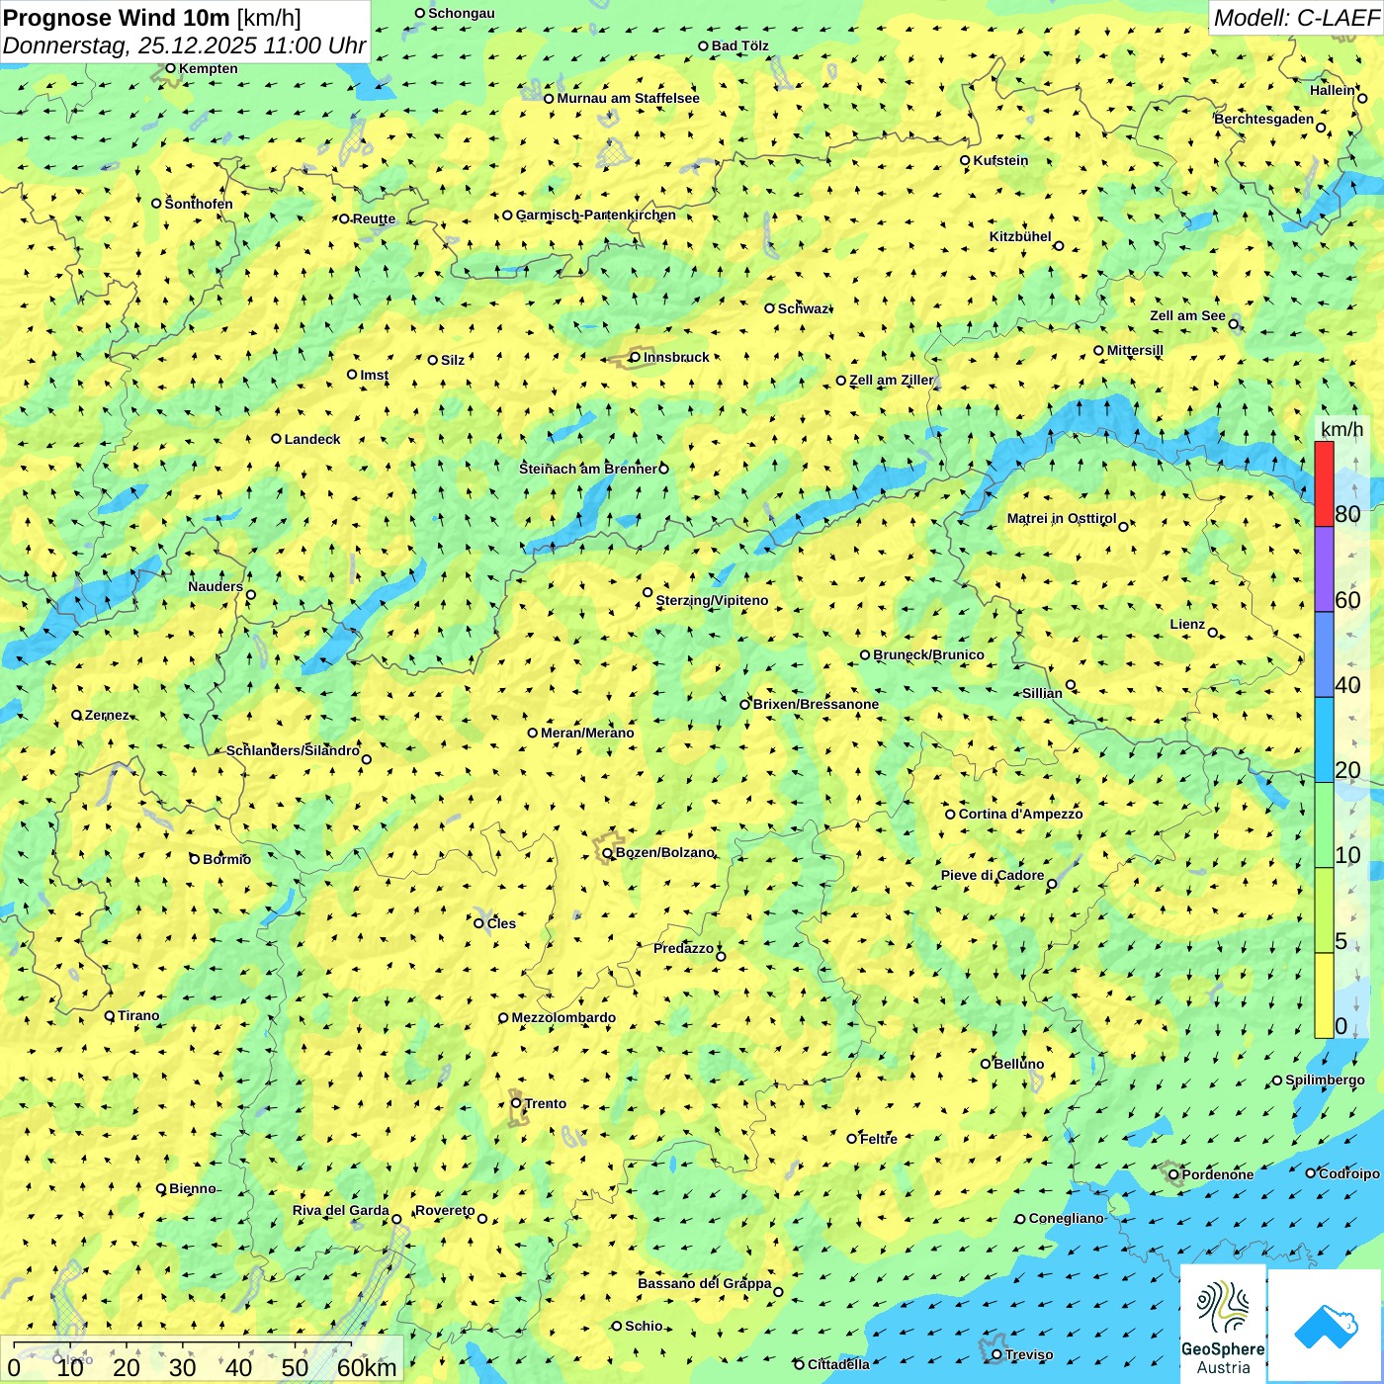Click the Trento city marker
Screen dimensions: 1384x1384
[516, 1103]
